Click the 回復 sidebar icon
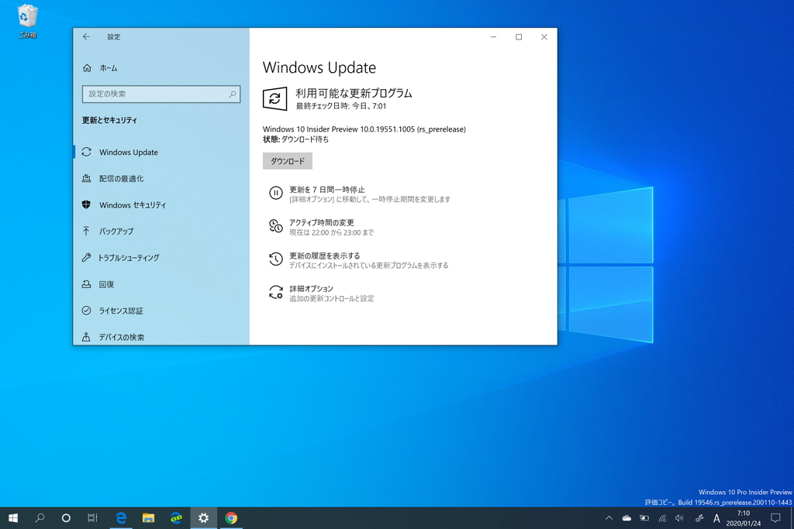Viewport: 794px width, 529px height. point(87,283)
